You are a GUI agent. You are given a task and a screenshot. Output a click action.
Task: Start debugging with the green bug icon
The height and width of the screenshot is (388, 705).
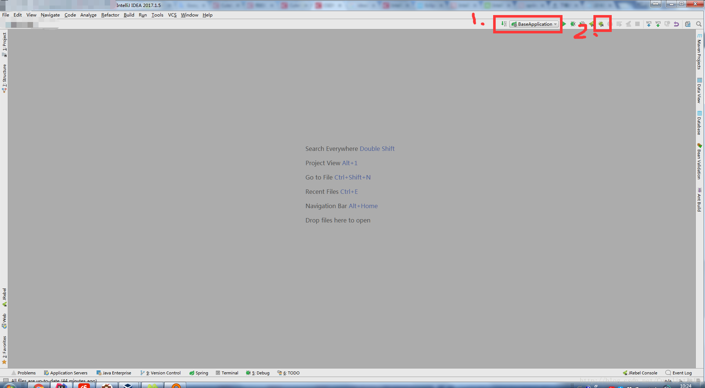[x=573, y=24]
